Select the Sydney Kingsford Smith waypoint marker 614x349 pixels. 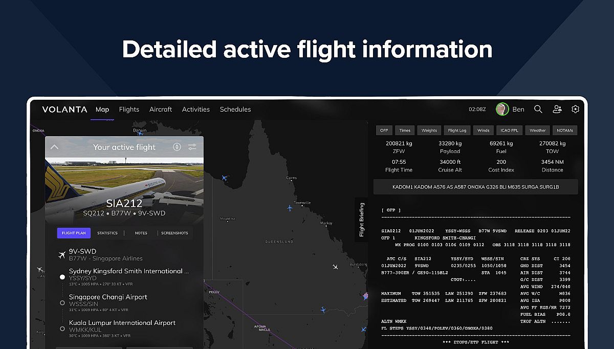[x=62, y=277]
